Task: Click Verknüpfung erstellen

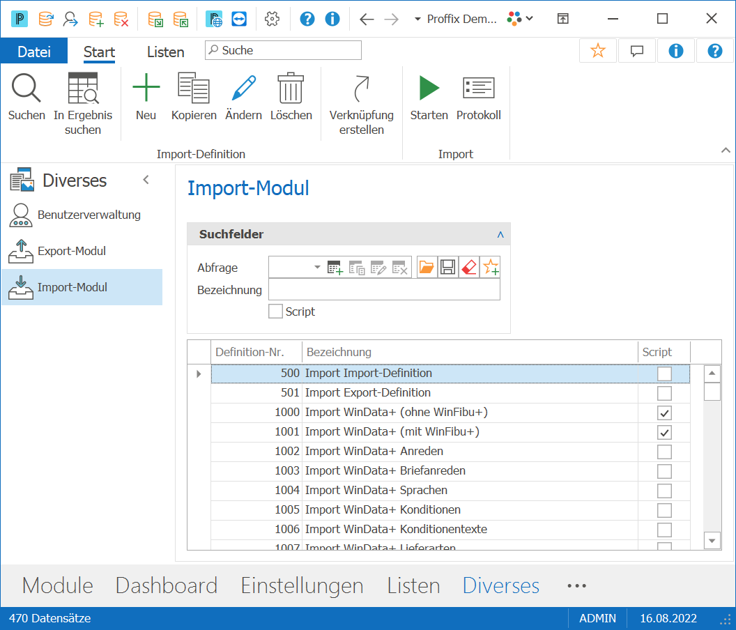Action: [362, 105]
